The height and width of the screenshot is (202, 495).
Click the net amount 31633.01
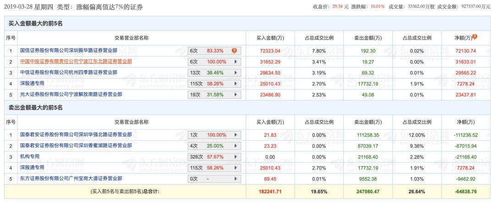coord(466,62)
